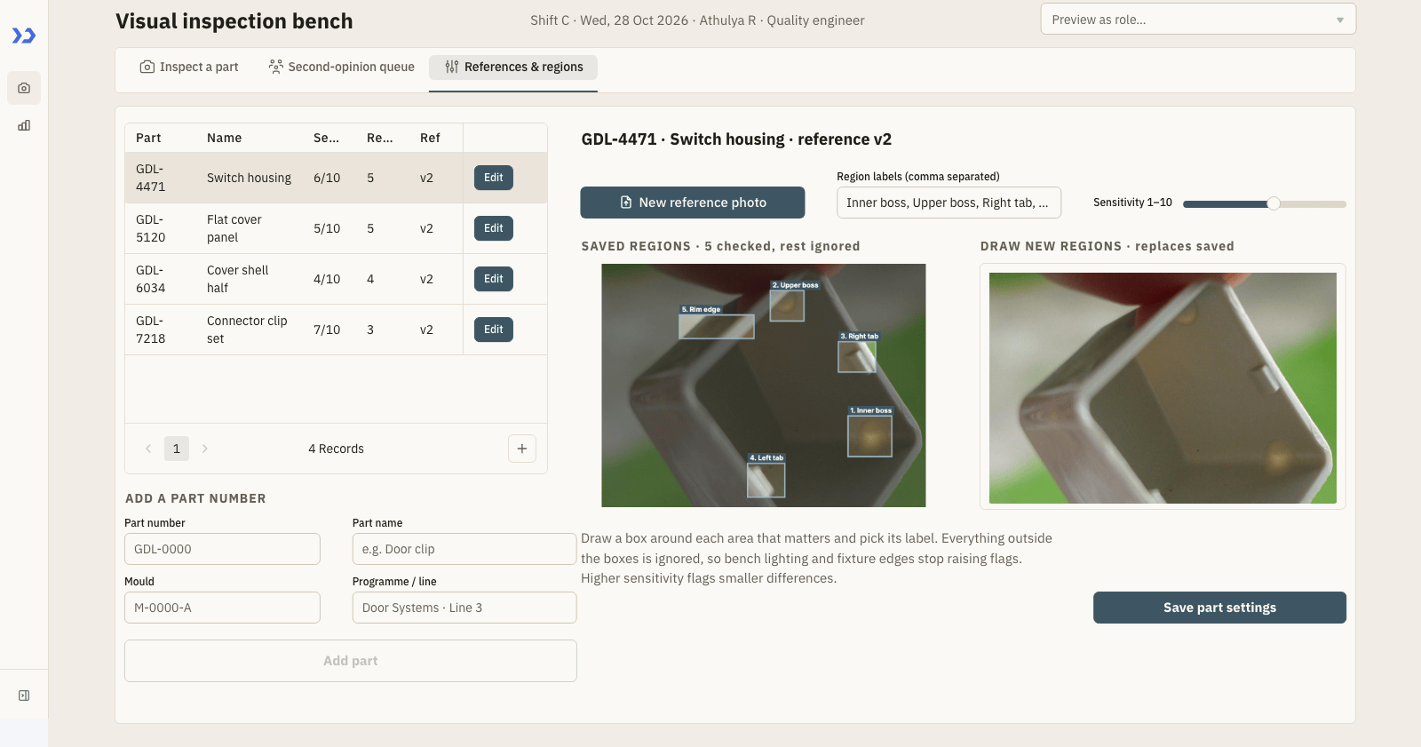Image resolution: width=1421 pixels, height=747 pixels.
Task: Click the disabled Add part button
Action: (x=351, y=661)
